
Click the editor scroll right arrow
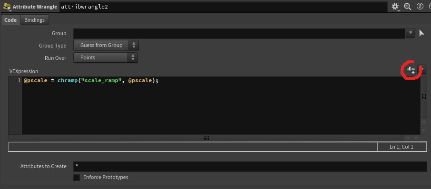416,138
